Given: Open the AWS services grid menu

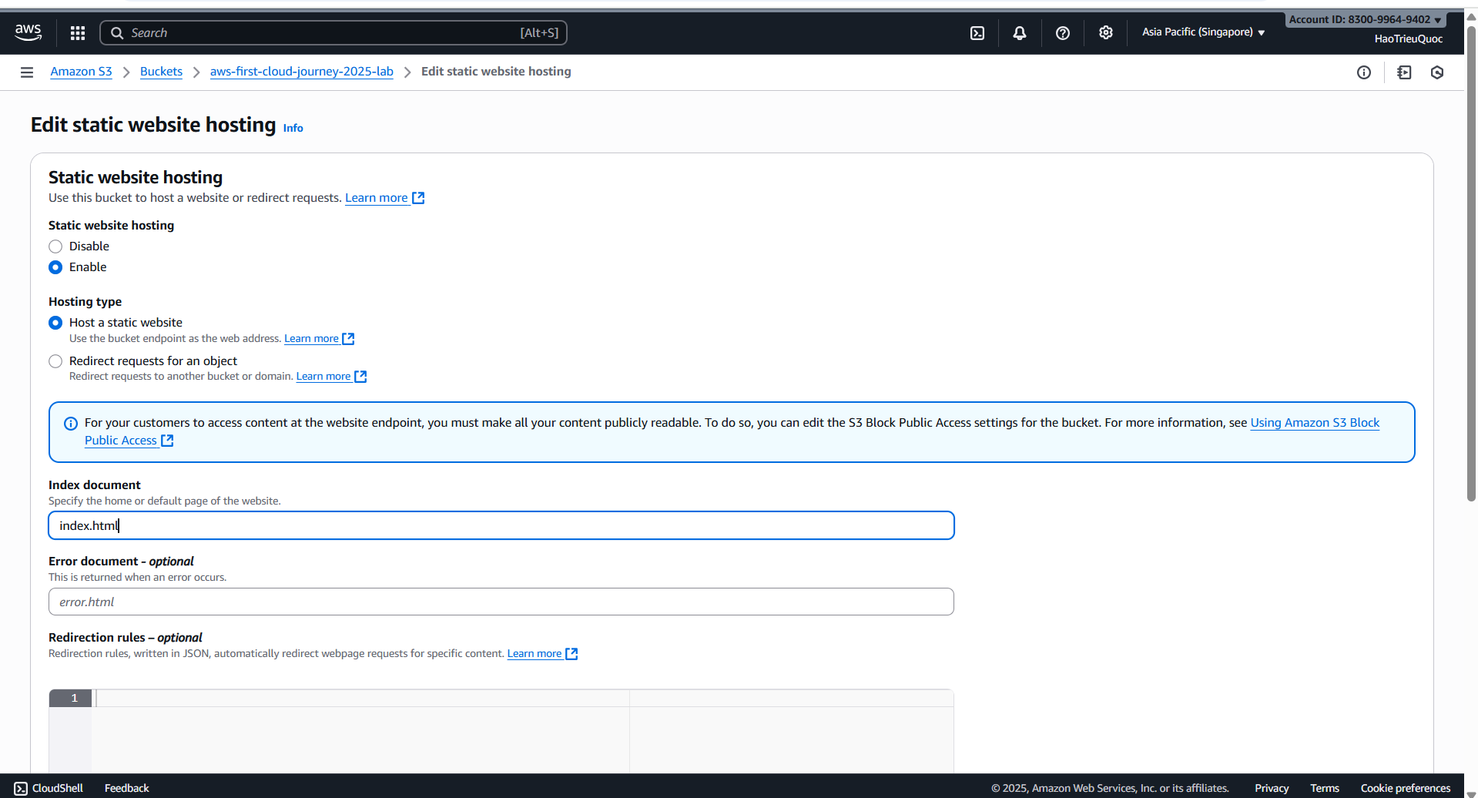Looking at the screenshot, I should tap(77, 32).
